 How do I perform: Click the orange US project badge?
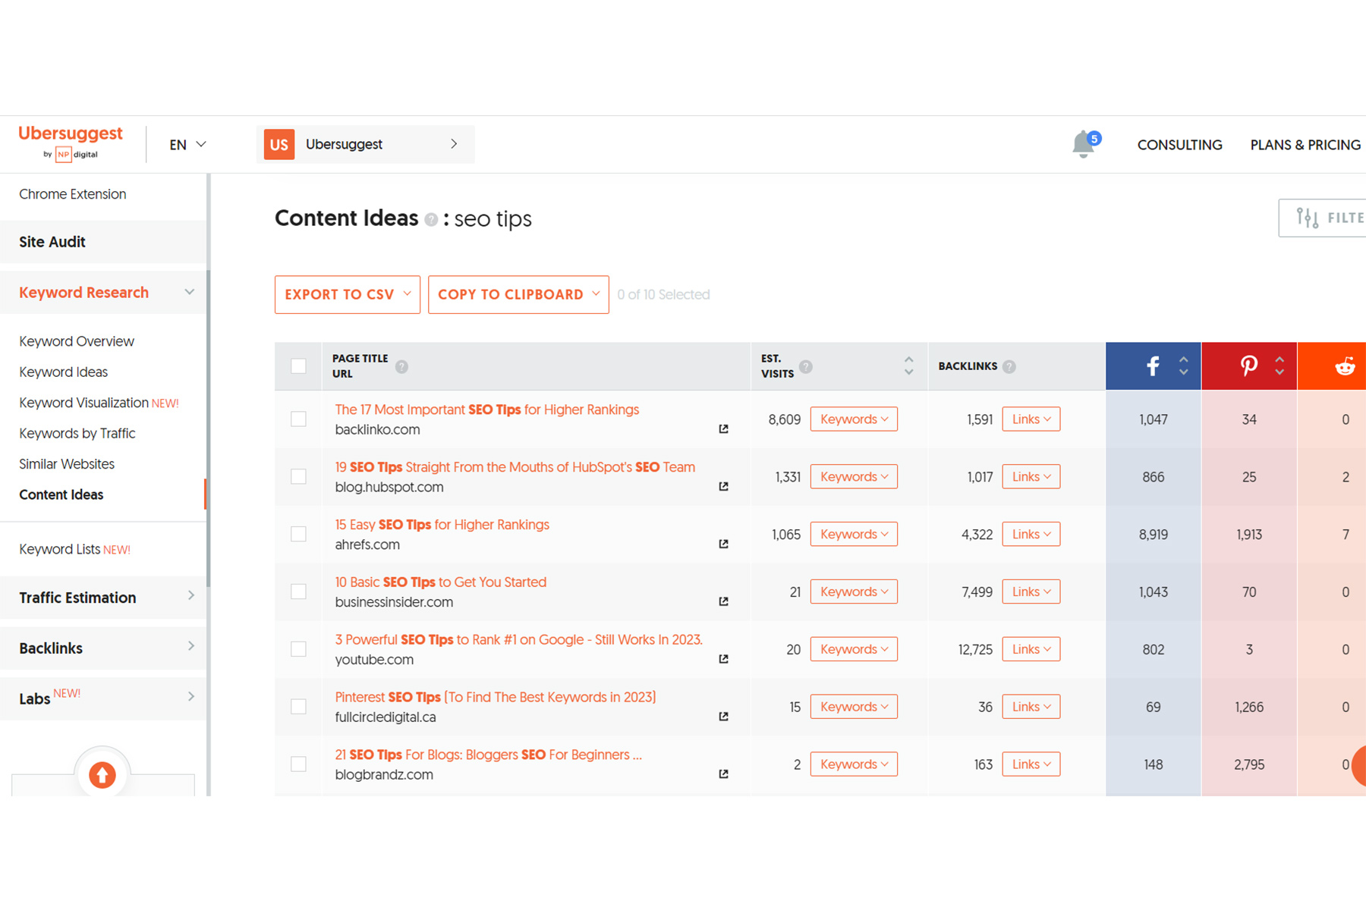279,144
